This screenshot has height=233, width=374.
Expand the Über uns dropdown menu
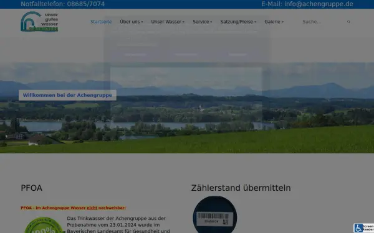pyautogui.click(x=131, y=22)
